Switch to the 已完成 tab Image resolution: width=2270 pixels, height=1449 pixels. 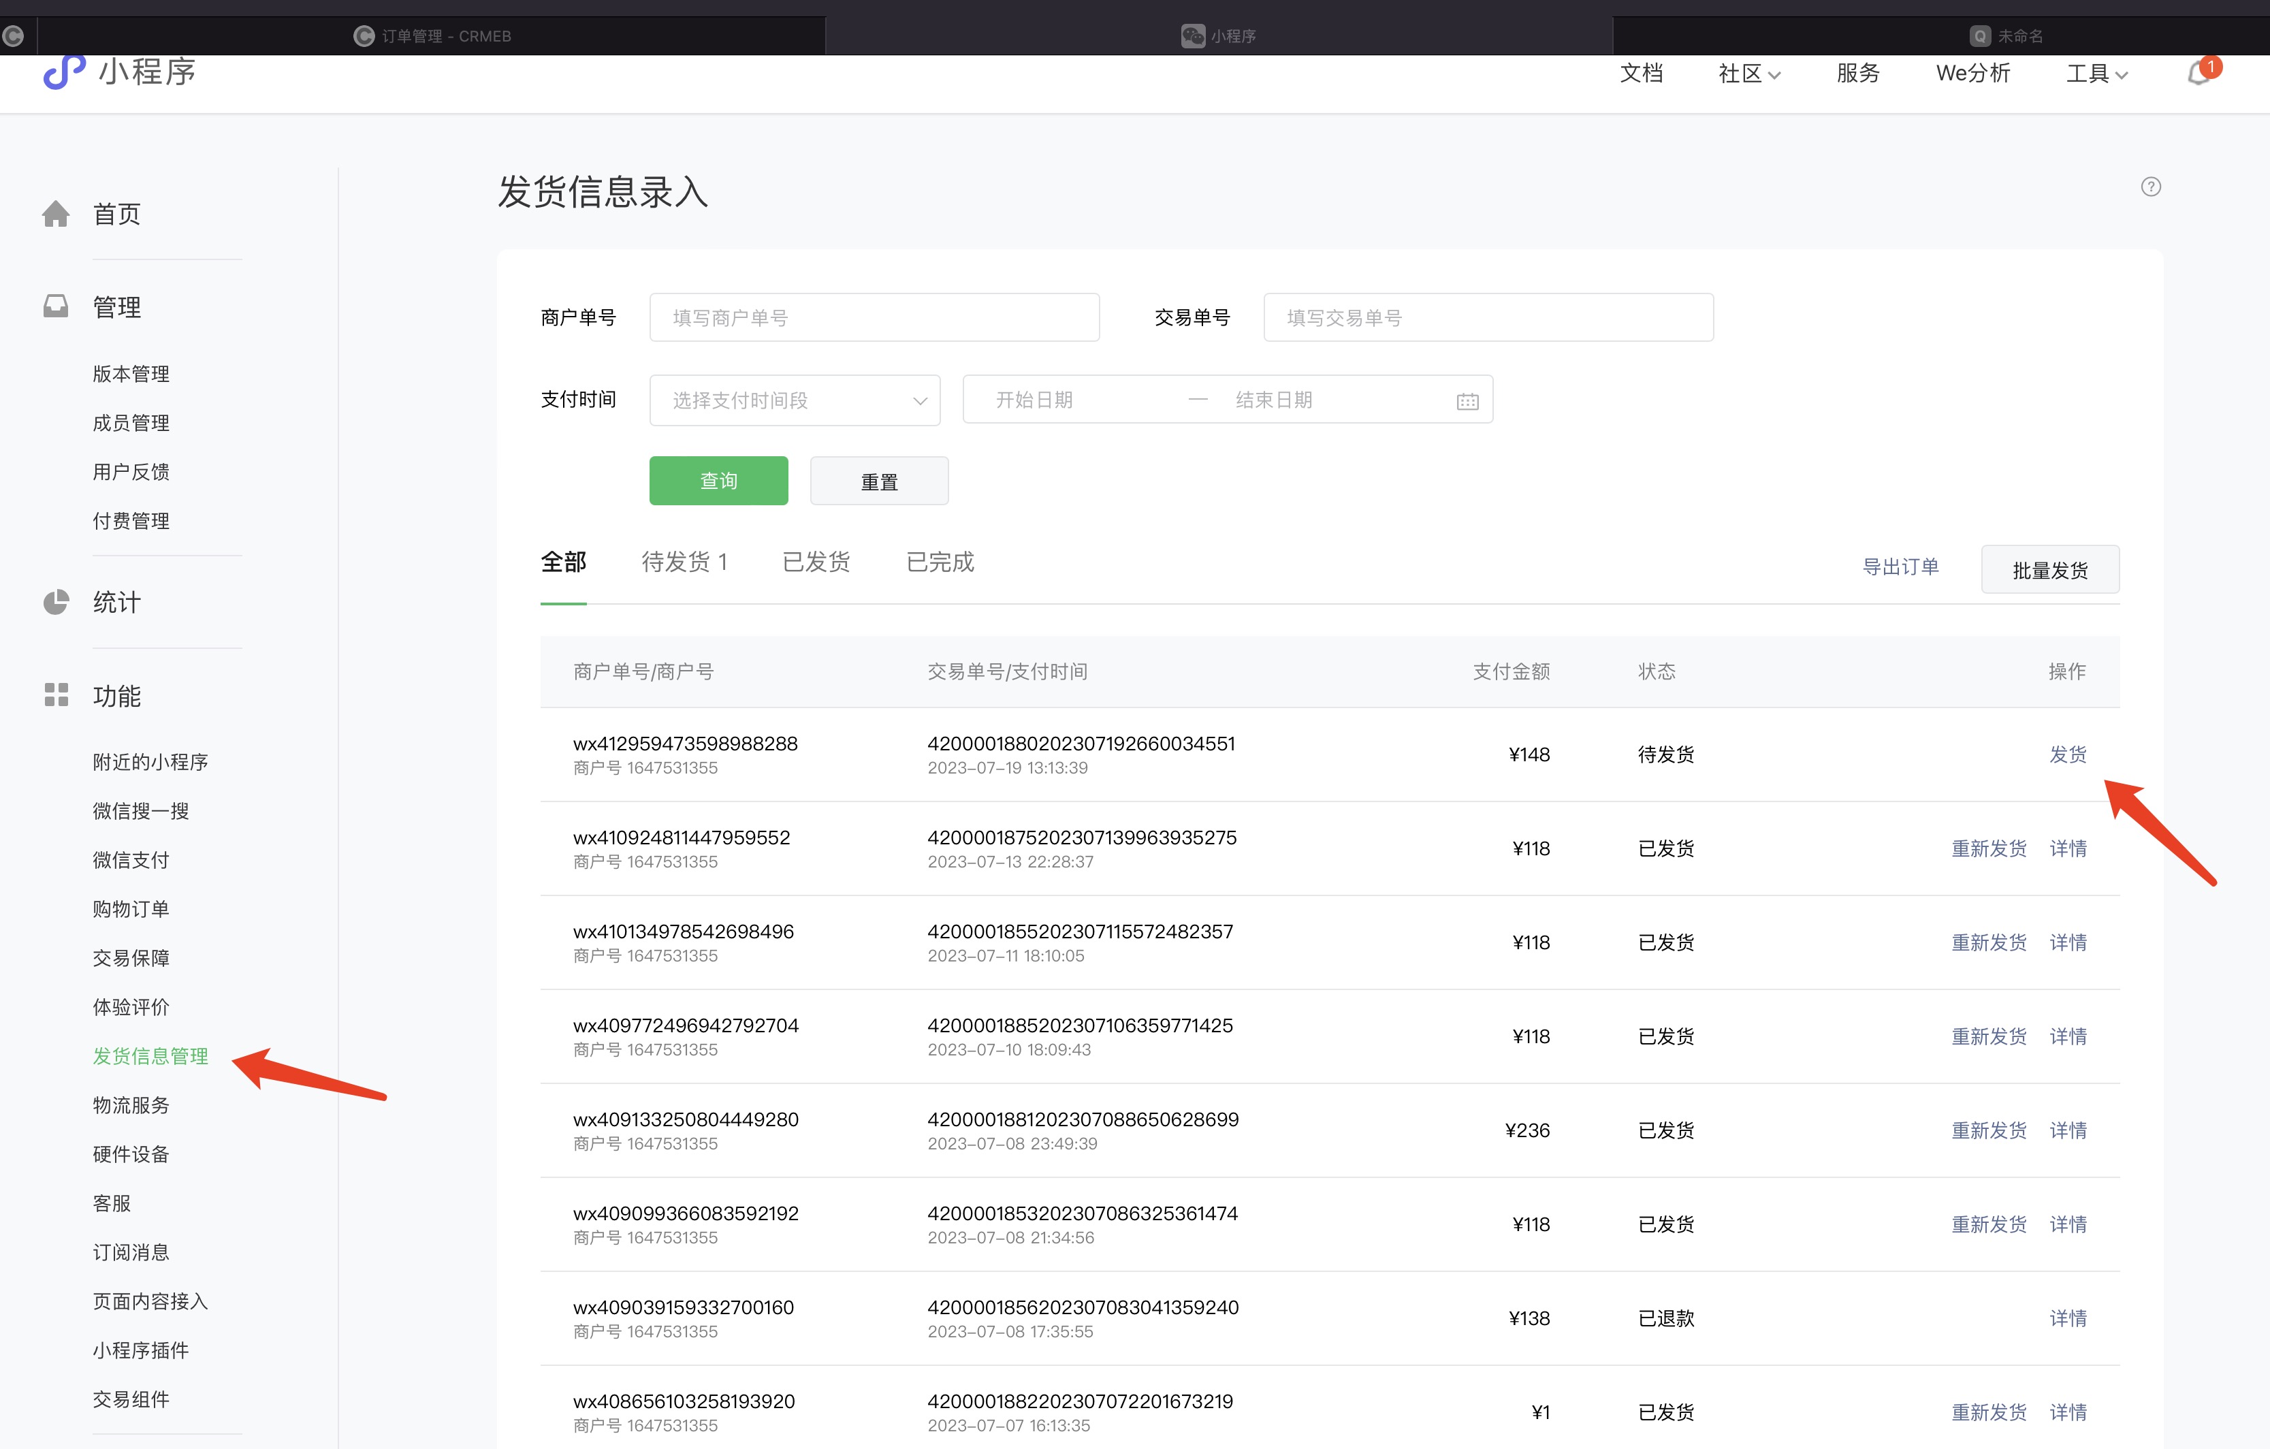pyautogui.click(x=939, y=563)
